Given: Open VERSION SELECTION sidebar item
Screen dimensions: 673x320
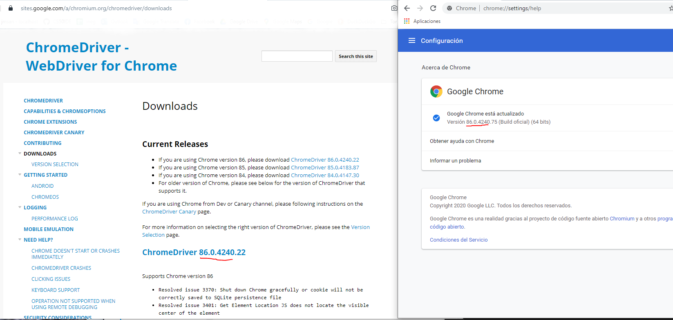Looking at the screenshot, I should point(55,164).
